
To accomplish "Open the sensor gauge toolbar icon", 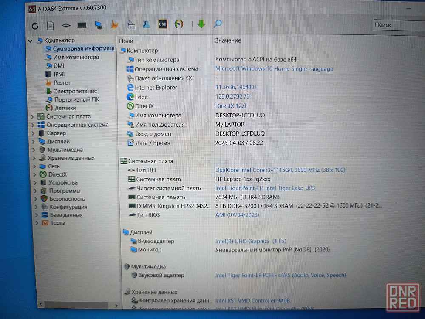I will [x=178, y=24].
